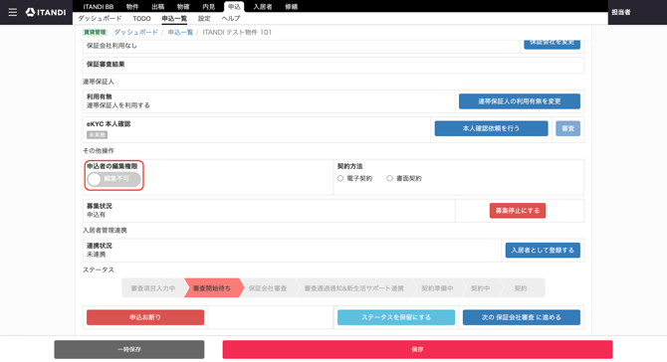Select the 審査開始待ち status step
Viewport: 667px width, 362px height.
(x=212, y=288)
